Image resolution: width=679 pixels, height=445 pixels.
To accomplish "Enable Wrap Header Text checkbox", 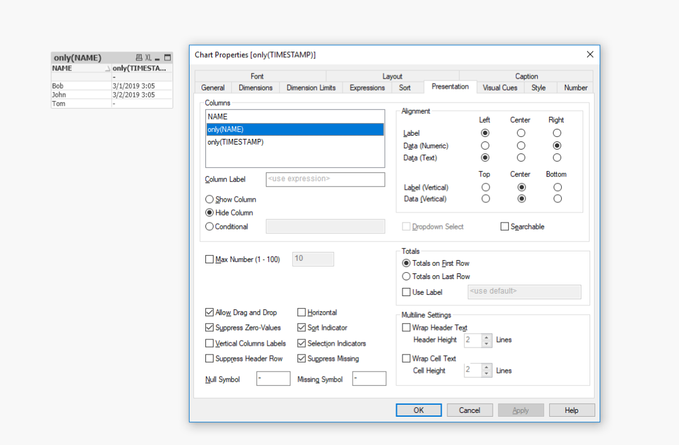I will pyautogui.click(x=406, y=327).
